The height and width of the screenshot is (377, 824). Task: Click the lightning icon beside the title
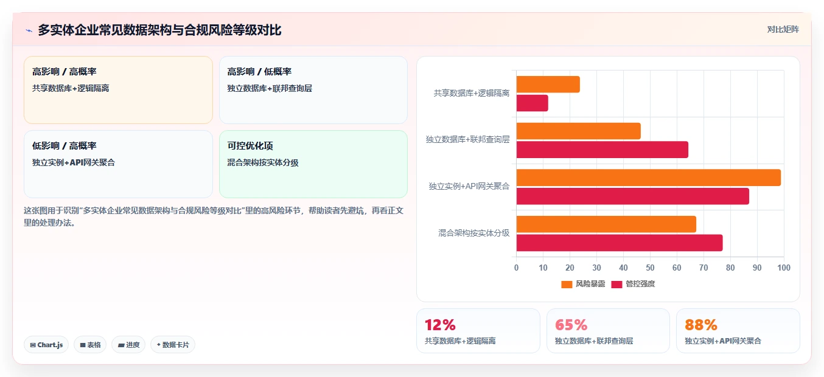pos(29,30)
